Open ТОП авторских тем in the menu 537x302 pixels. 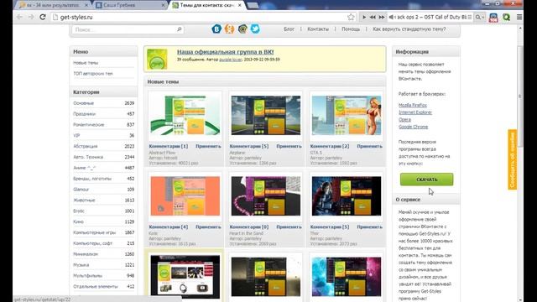[93, 74]
